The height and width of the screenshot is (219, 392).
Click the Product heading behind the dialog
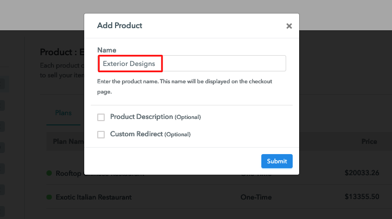pyautogui.click(x=59, y=52)
